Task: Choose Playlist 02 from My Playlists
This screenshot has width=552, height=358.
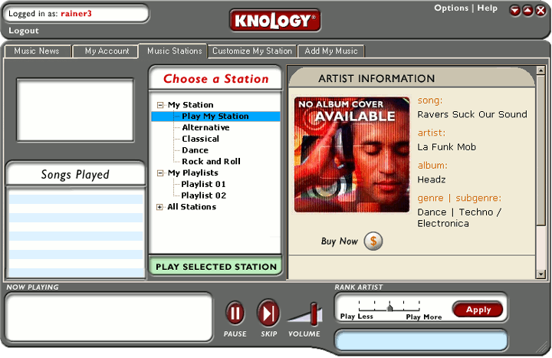Action: 203,195
